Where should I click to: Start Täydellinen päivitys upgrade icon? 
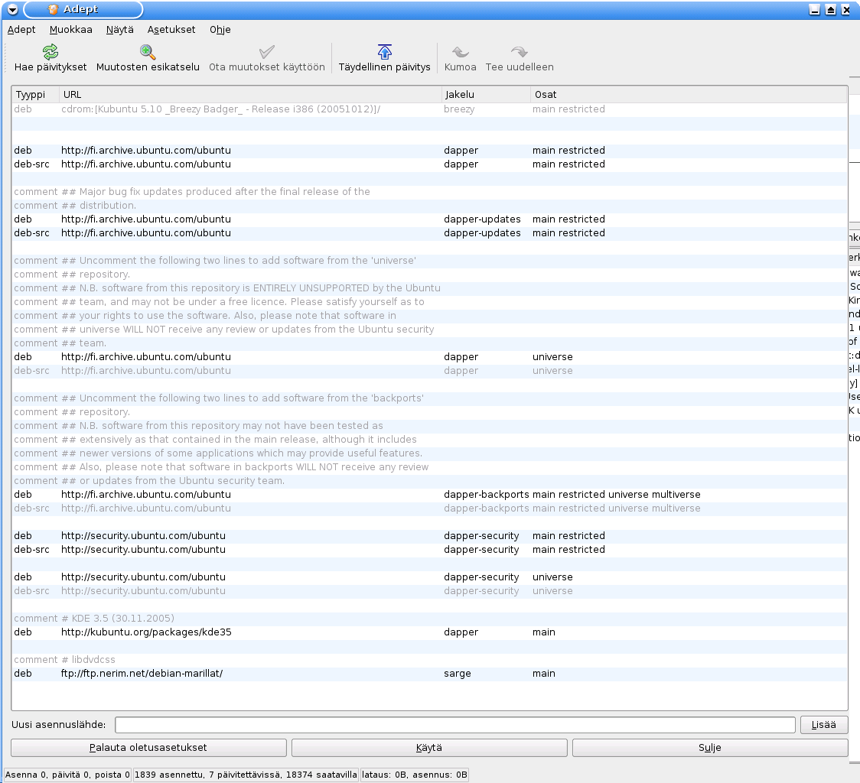(385, 52)
